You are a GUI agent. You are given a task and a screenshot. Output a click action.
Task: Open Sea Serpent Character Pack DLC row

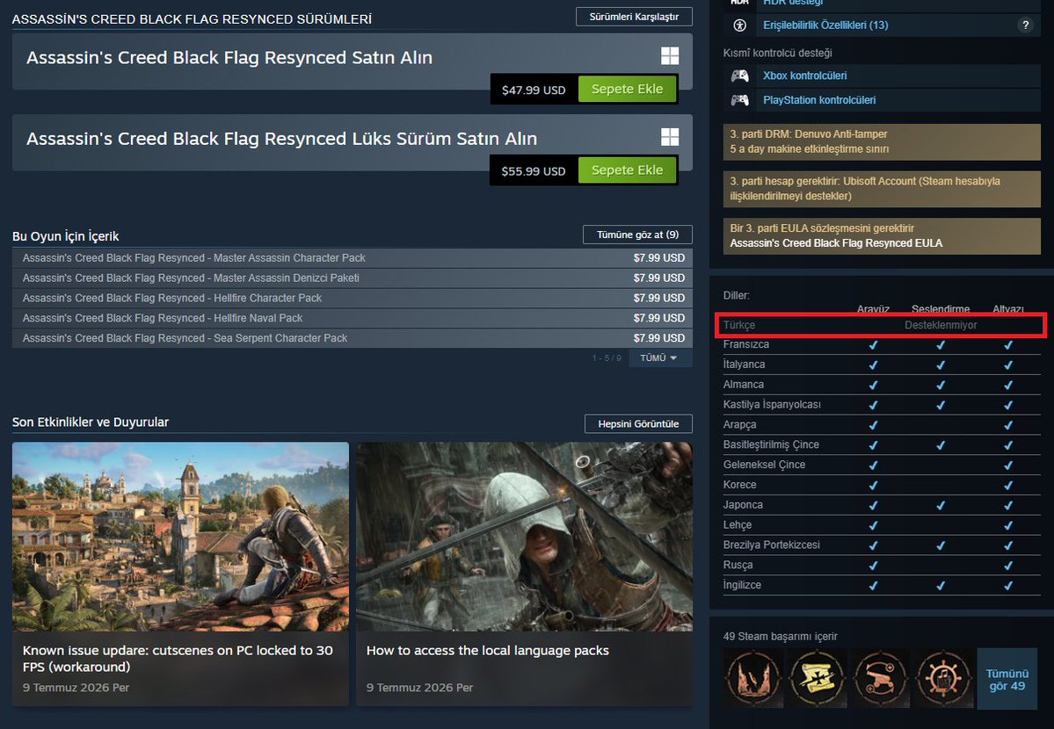(x=353, y=338)
